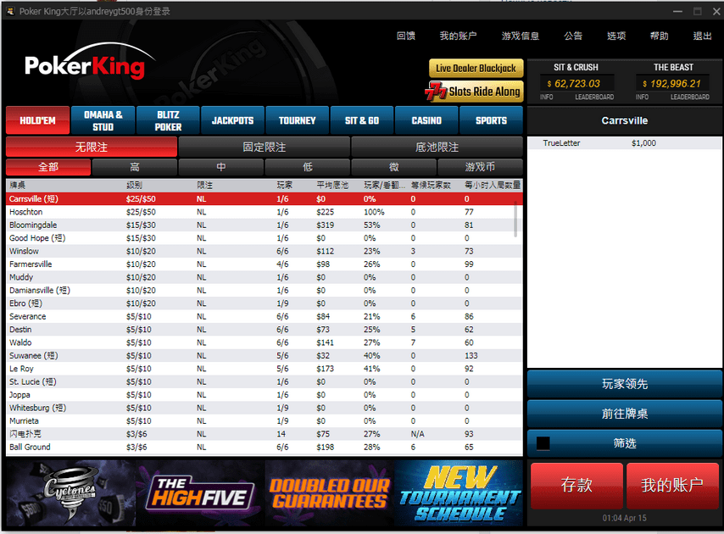Switch to the OMAHA & STUD tab
The width and height of the screenshot is (724, 534).
pos(103,120)
